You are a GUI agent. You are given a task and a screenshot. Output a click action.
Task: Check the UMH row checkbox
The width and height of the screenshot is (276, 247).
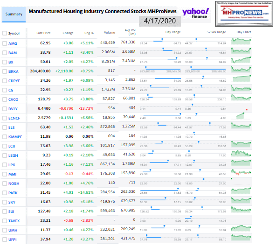5,230
